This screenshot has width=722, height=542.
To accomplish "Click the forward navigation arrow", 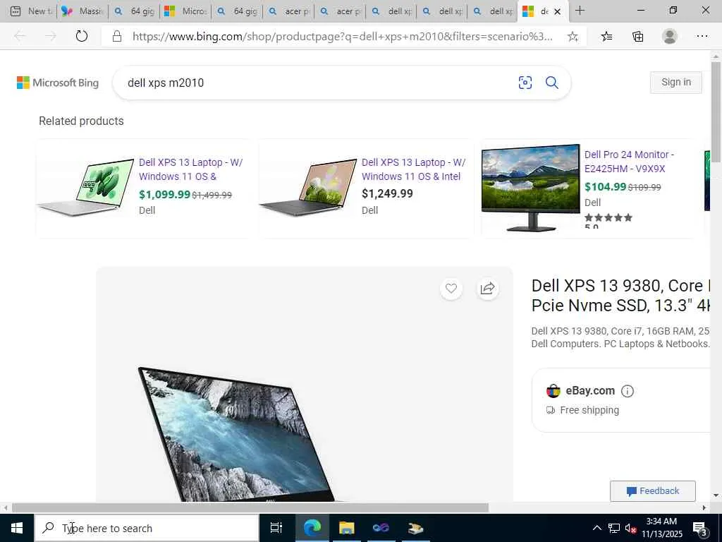I will (x=51, y=36).
